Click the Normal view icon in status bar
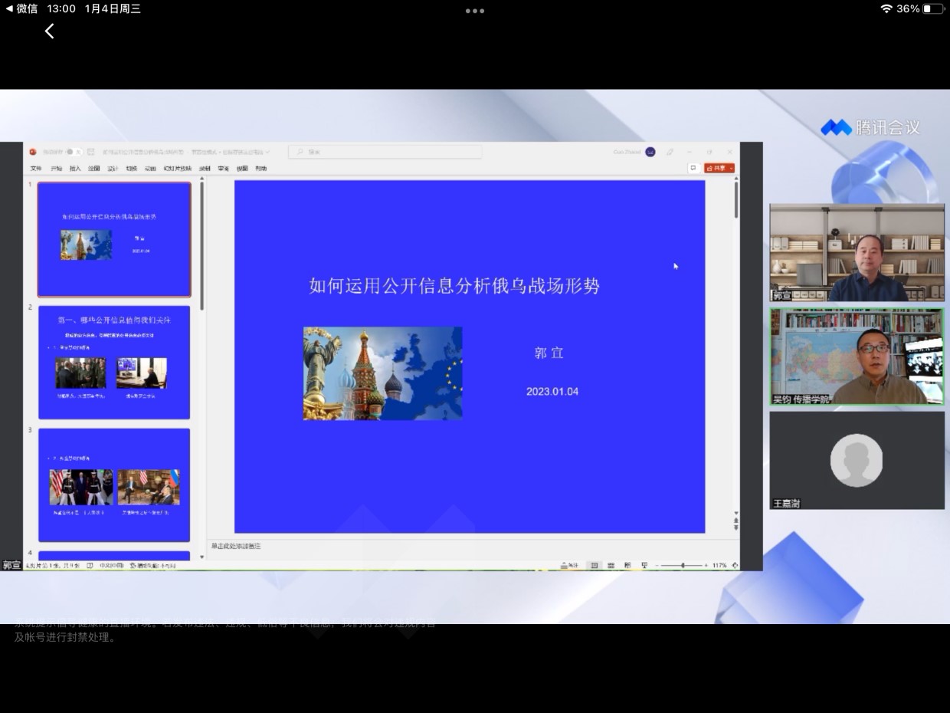 [x=595, y=565]
